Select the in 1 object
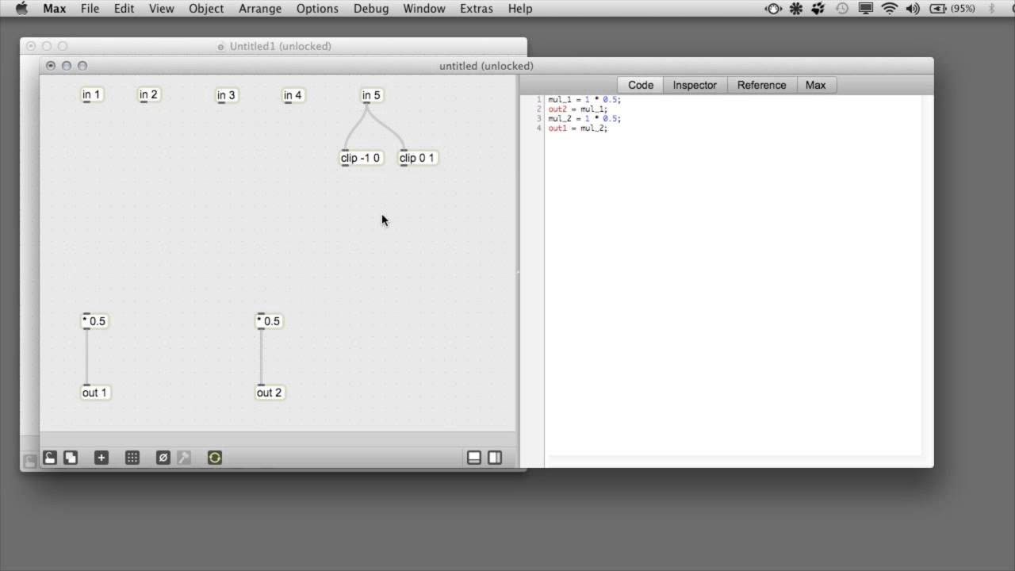 pos(92,95)
